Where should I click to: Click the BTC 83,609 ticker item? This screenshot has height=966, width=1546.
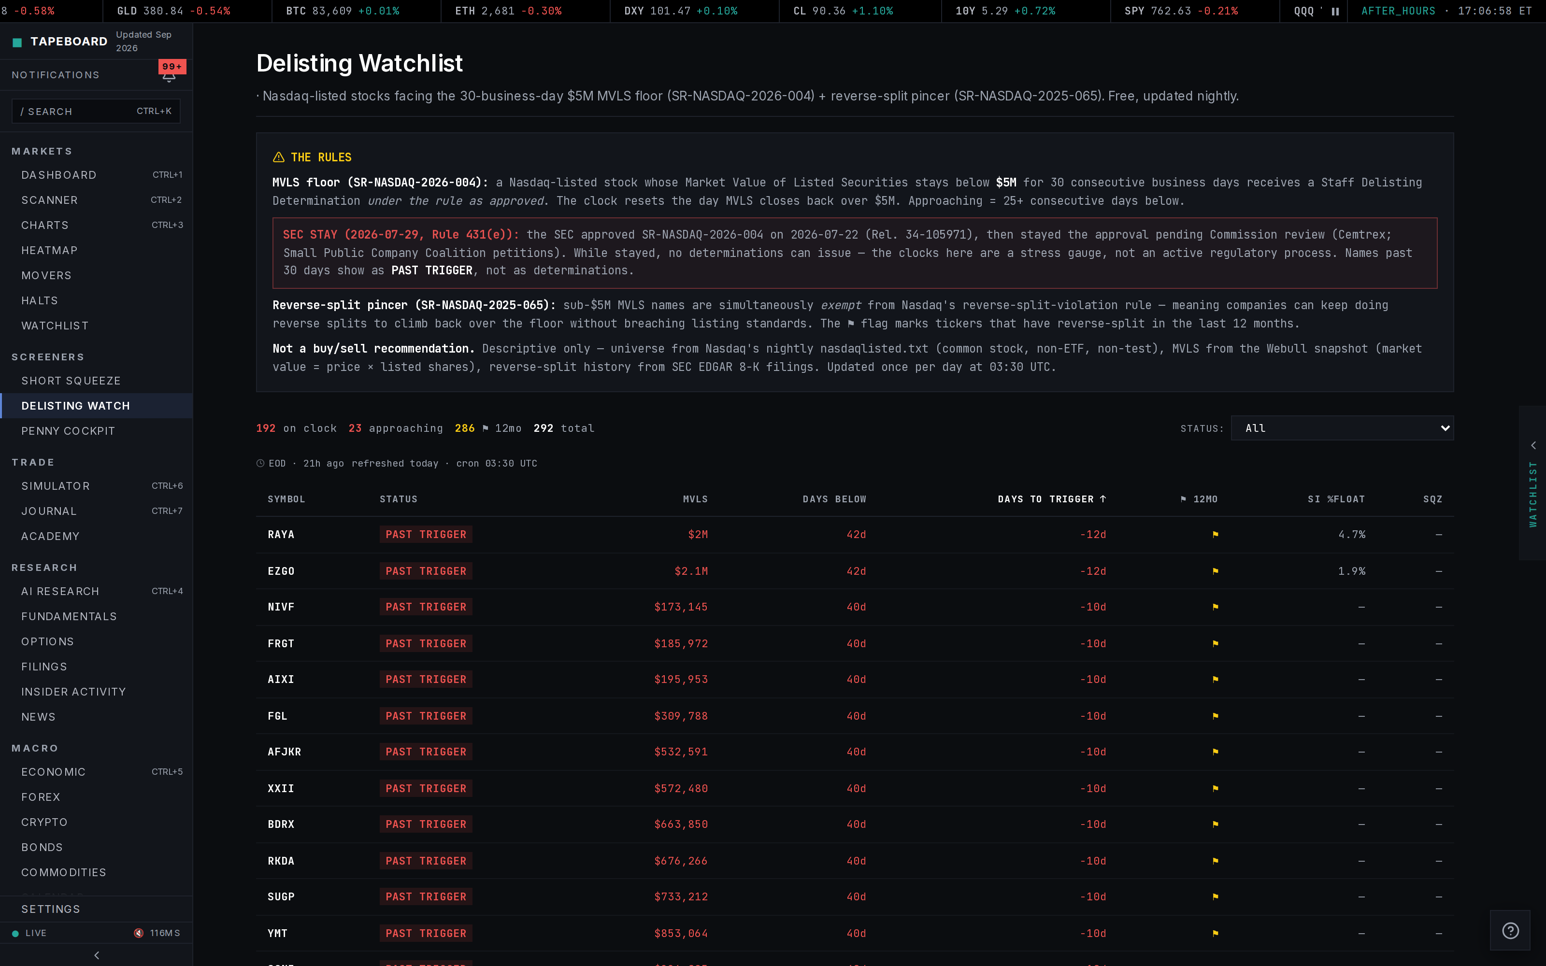coord(343,12)
